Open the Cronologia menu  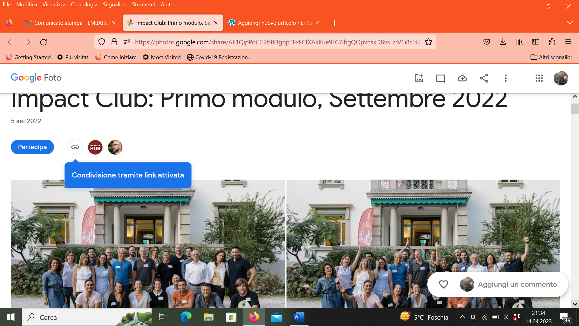click(x=84, y=5)
